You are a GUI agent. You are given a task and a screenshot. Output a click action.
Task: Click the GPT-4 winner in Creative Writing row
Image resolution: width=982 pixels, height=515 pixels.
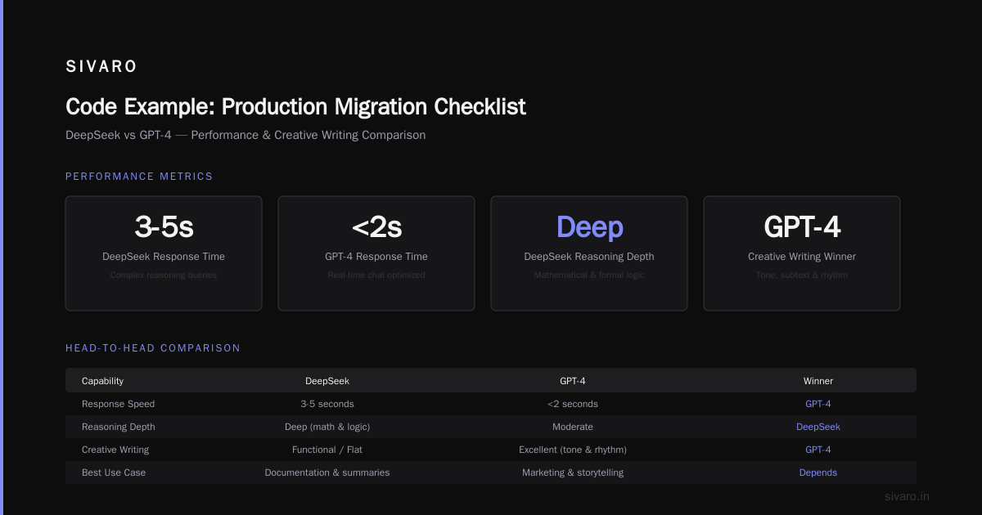818,450
